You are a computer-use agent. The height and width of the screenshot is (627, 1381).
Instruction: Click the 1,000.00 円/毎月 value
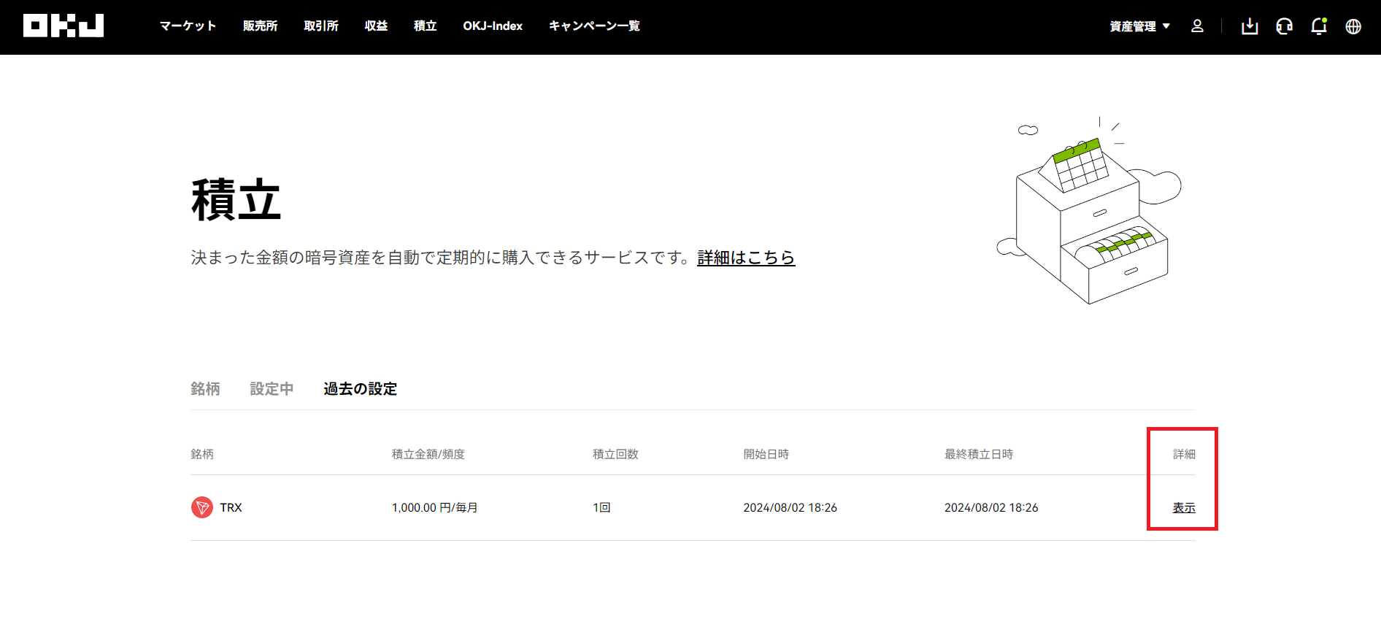point(434,507)
